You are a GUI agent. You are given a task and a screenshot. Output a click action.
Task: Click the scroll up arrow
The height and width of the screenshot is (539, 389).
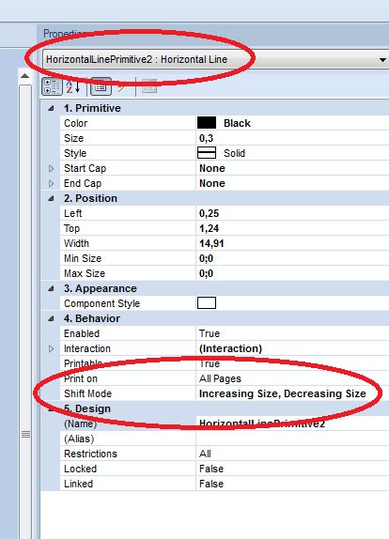point(24,76)
